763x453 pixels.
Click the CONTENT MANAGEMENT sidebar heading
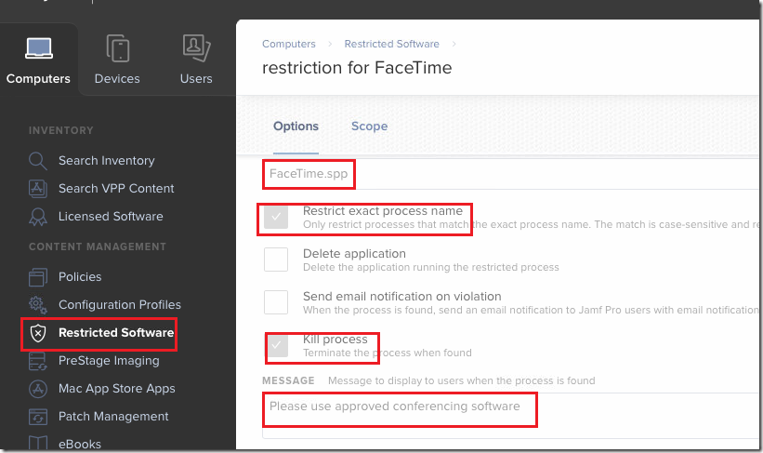98,246
